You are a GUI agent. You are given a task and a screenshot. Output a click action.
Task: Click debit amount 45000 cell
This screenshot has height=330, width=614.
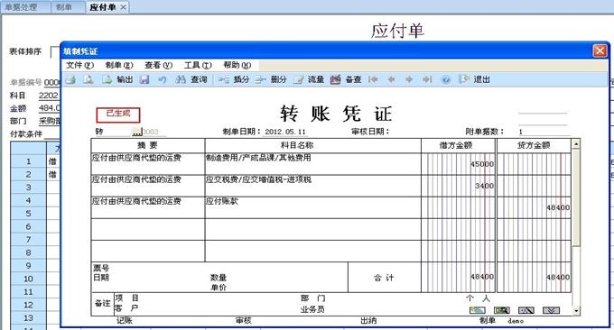[x=458, y=164]
